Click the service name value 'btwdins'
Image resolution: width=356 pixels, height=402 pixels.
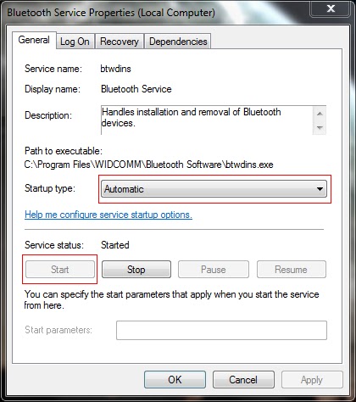(x=116, y=69)
